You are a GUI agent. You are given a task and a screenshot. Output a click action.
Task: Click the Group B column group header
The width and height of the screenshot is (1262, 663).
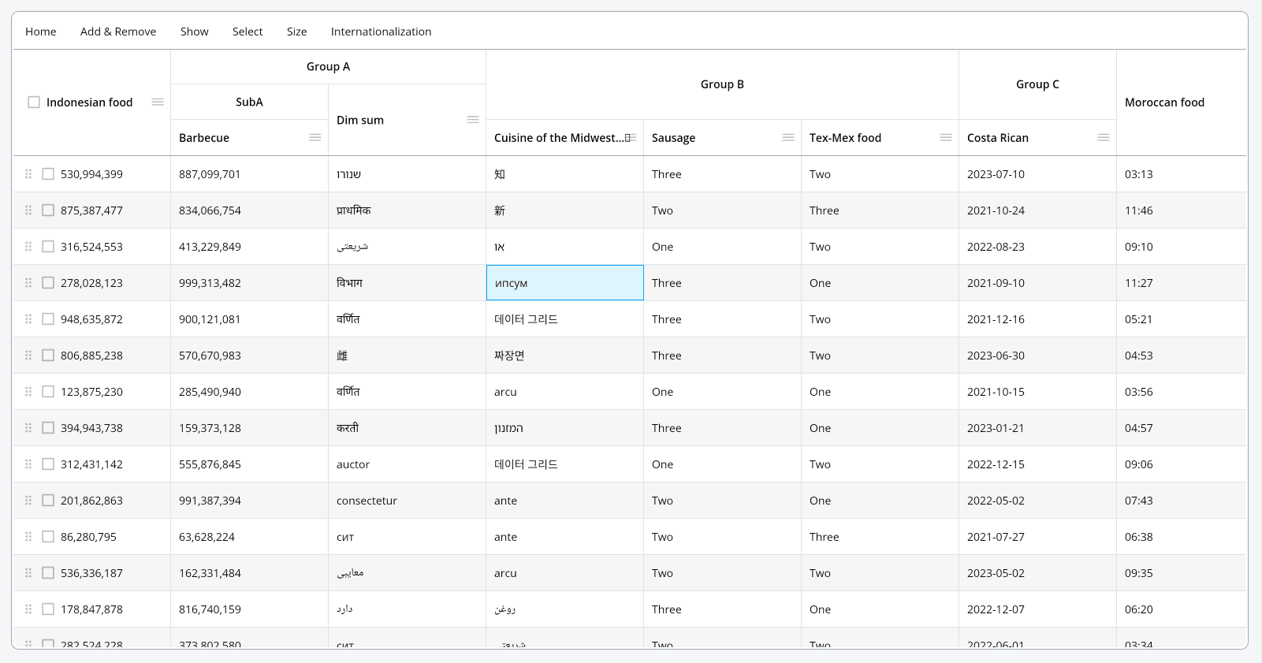pos(722,84)
